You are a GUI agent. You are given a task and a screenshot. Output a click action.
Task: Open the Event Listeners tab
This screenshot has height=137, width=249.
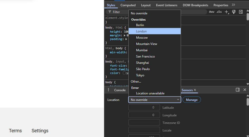click(x=167, y=5)
